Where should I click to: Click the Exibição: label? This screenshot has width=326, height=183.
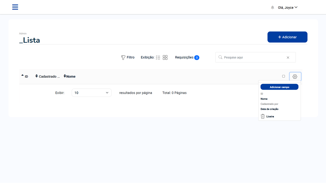tap(147, 57)
